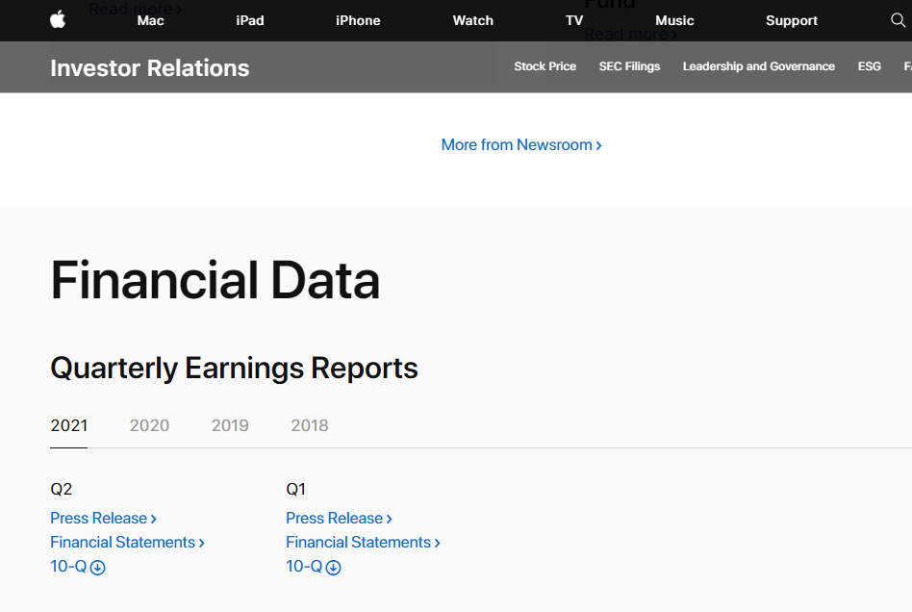Go to Investor Relations home
Viewport: 912px width, 612px height.
point(150,68)
